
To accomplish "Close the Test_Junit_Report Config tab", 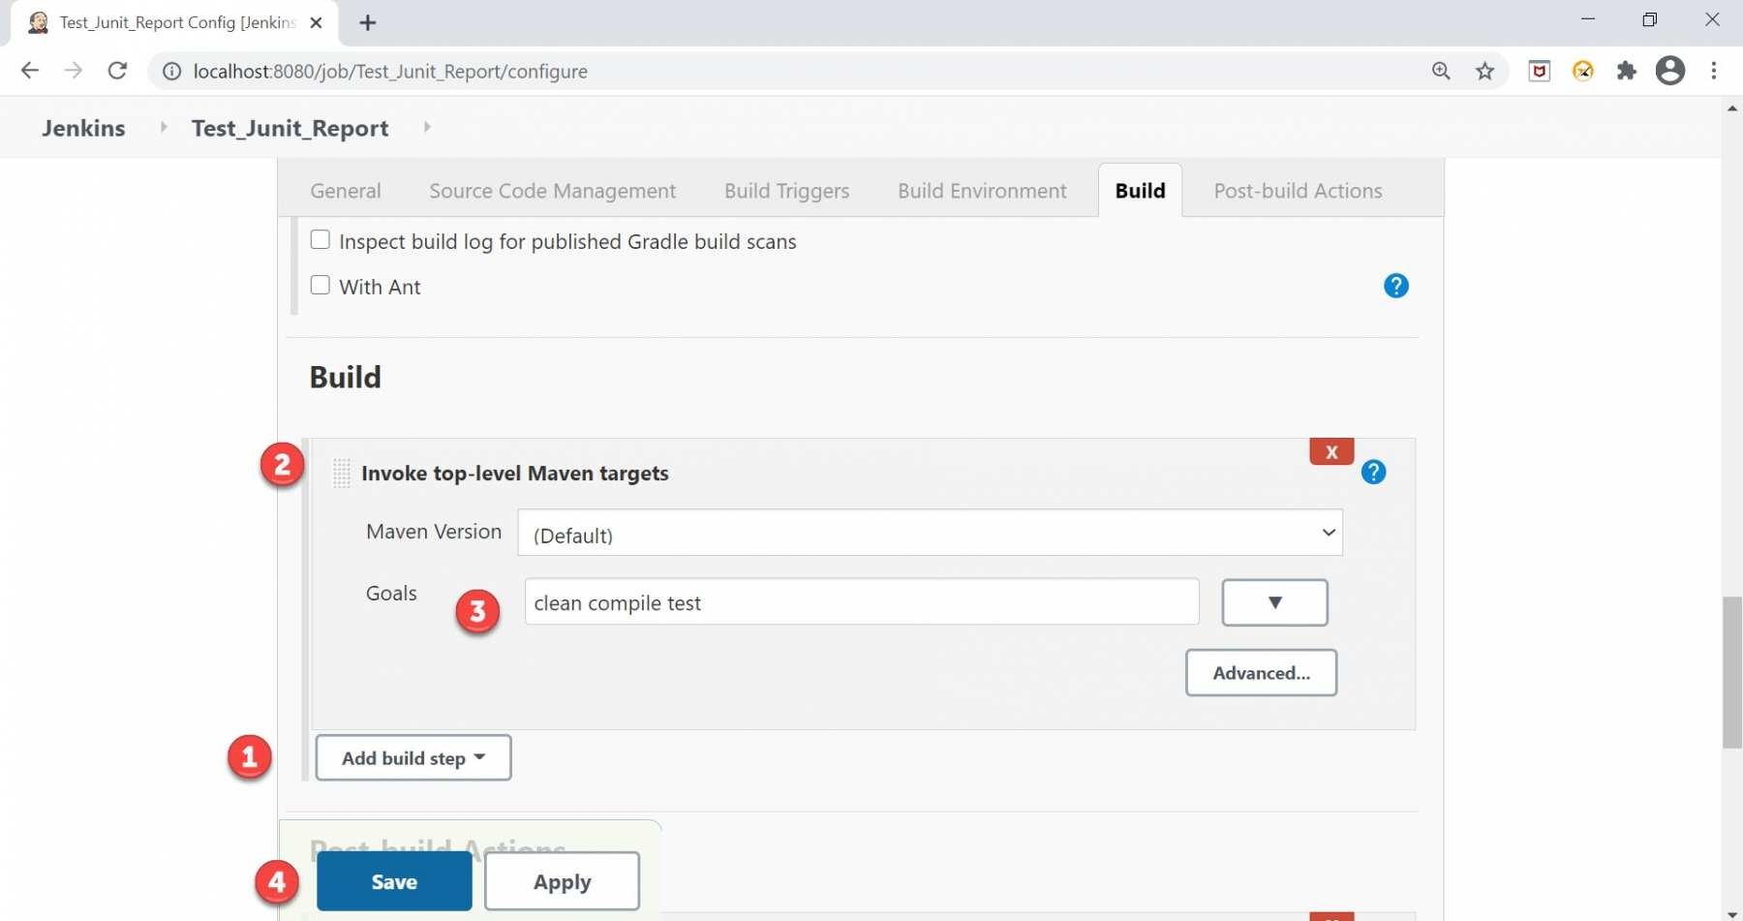I will point(316,22).
